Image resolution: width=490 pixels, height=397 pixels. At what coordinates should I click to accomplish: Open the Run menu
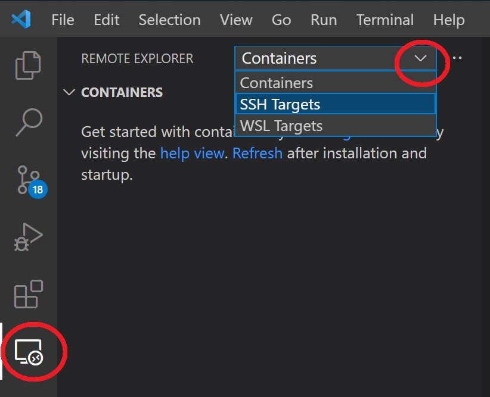point(324,20)
